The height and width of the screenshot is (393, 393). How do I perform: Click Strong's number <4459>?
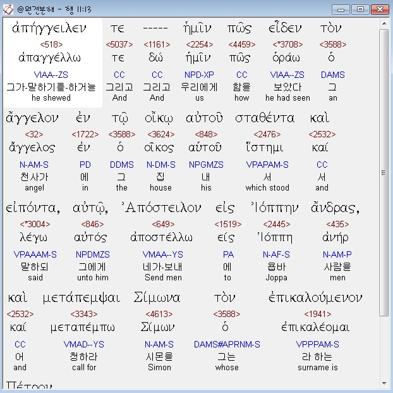pyautogui.click(x=242, y=44)
